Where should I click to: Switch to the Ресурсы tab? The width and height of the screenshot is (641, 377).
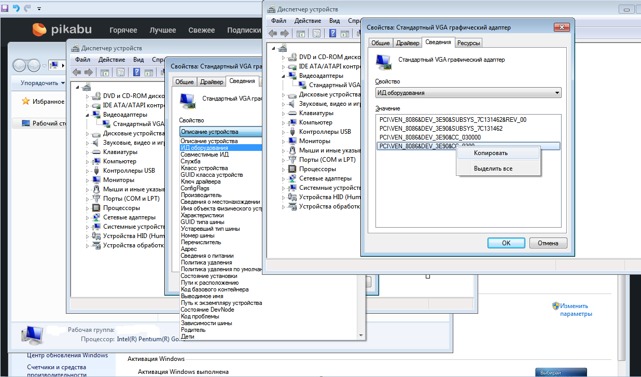pos(468,43)
